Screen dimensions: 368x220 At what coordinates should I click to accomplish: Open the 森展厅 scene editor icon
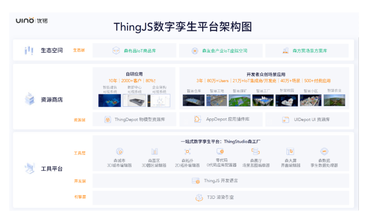[256, 151]
